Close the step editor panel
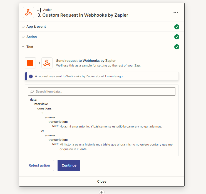The height and width of the screenshot is (194, 206). 102,182
